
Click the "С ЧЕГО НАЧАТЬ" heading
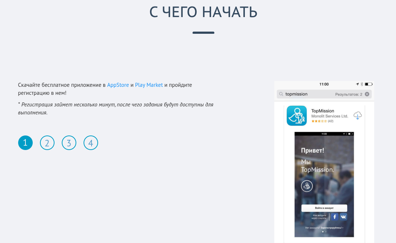[x=203, y=12]
